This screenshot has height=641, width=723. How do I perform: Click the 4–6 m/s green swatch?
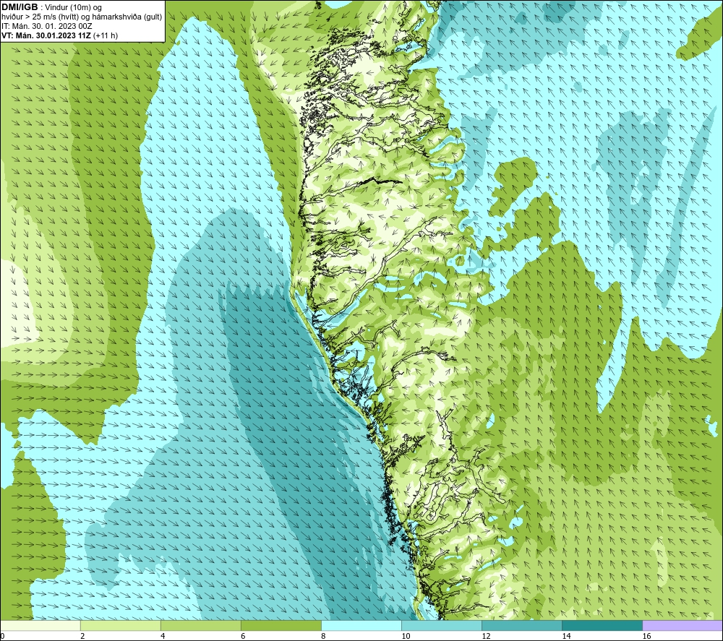click(200, 625)
